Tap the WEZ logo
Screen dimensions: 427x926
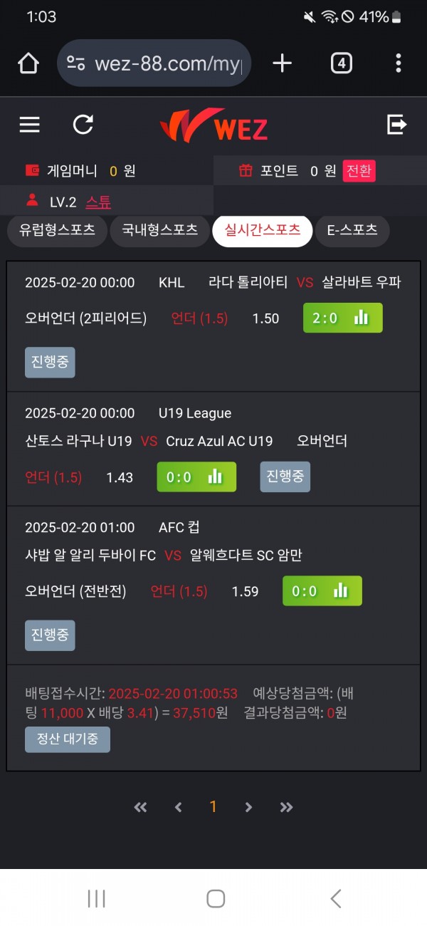point(214,127)
